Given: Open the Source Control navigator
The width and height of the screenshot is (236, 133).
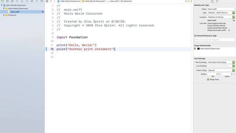Looking at the screenshot, I should 7,1.
